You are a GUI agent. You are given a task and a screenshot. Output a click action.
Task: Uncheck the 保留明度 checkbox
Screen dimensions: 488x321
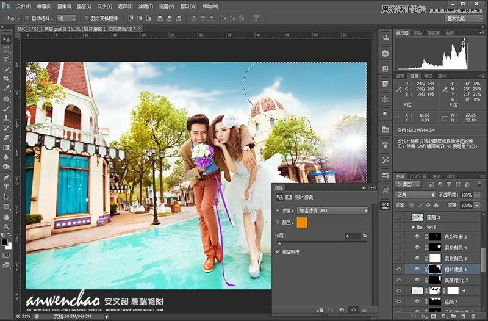pyautogui.click(x=278, y=252)
